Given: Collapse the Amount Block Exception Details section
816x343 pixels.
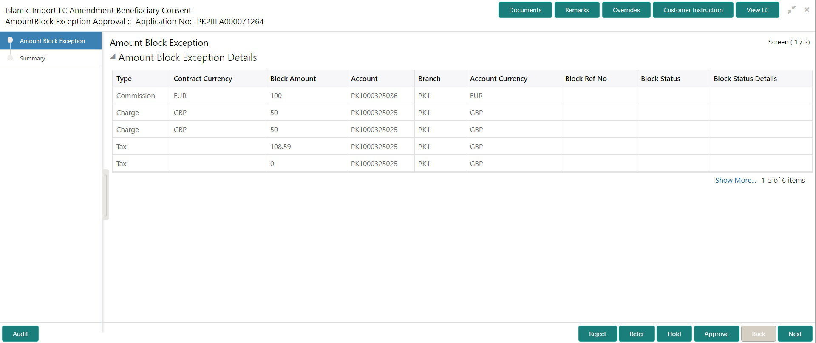Looking at the screenshot, I should (113, 57).
